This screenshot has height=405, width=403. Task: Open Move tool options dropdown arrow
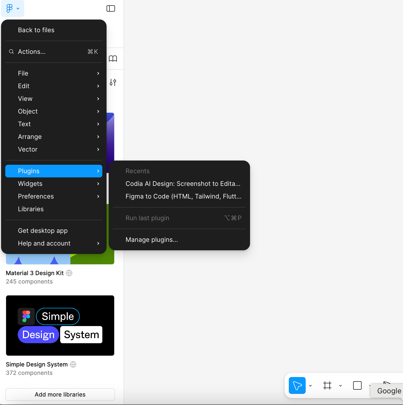tap(310, 386)
